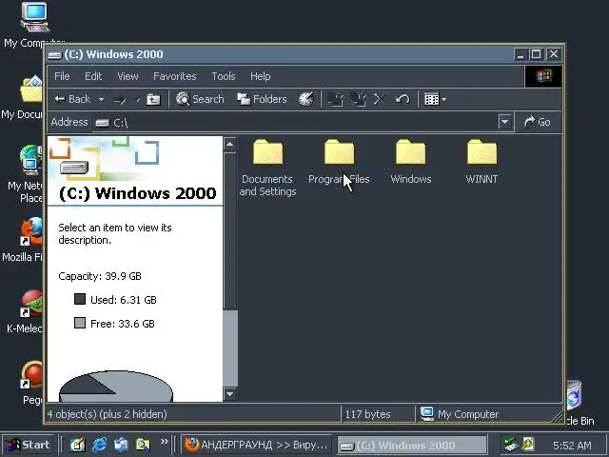Click the '117 bytes' status bar entry
The width and height of the screenshot is (609, 457).
367,414
